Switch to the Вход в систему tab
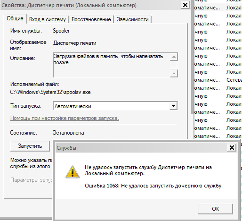Viewport: 242px width, 221px height. tap(48, 19)
